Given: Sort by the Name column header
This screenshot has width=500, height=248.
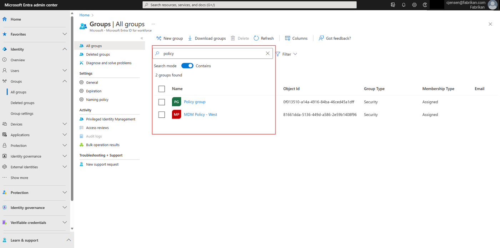Looking at the screenshot, I should [x=177, y=89].
